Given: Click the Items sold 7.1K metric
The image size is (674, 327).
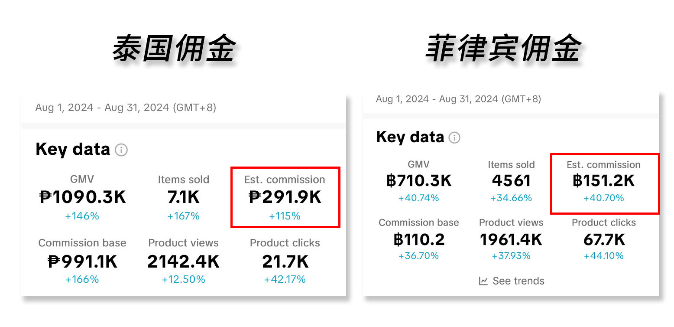Looking at the screenshot, I should click(x=183, y=197).
